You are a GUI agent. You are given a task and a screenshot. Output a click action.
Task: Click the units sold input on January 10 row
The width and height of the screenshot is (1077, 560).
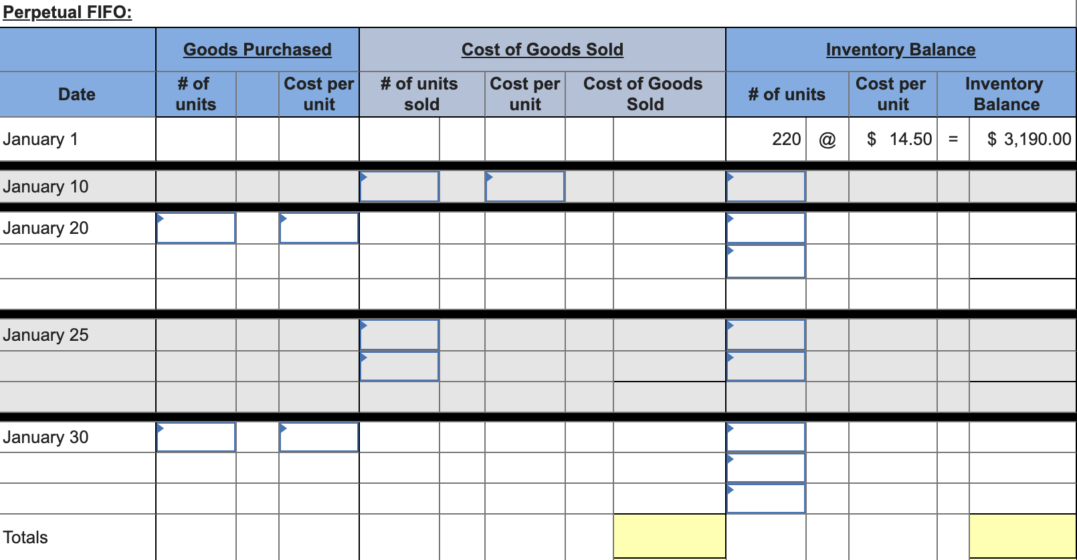[399, 186]
